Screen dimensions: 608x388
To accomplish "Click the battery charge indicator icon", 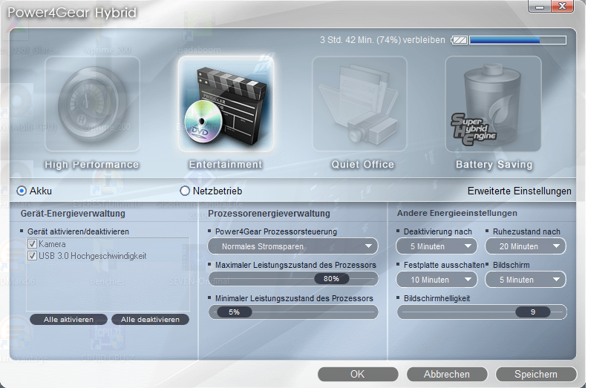I will tap(459, 40).
